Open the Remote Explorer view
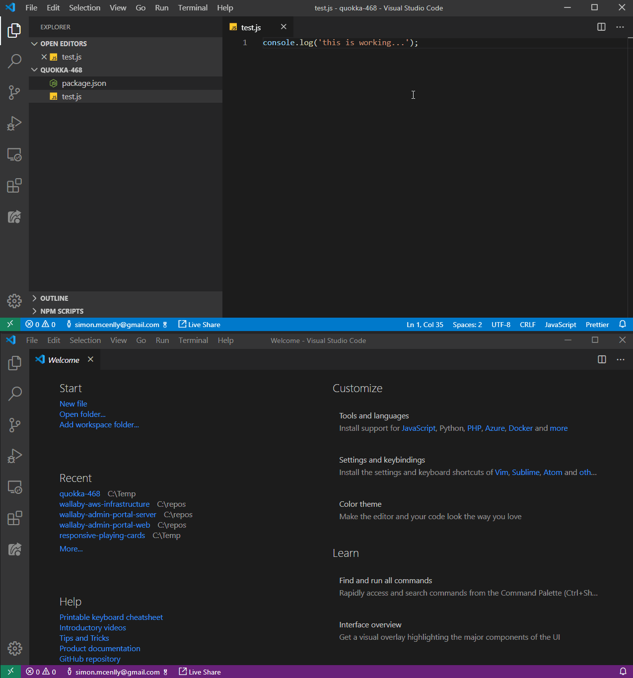The height and width of the screenshot is (678, 633). point(14,155)
